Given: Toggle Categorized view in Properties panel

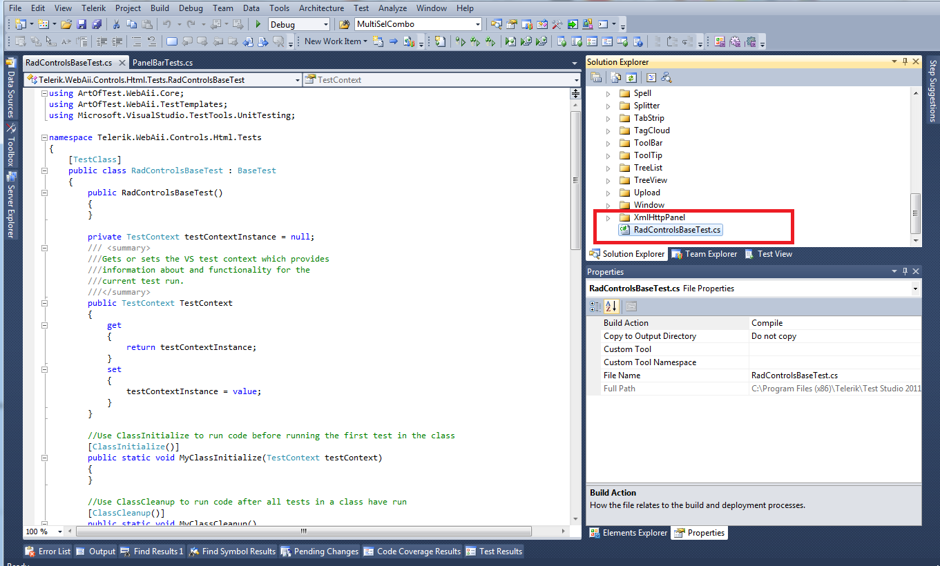Looking at the screenshot, I should pos(595,306).
